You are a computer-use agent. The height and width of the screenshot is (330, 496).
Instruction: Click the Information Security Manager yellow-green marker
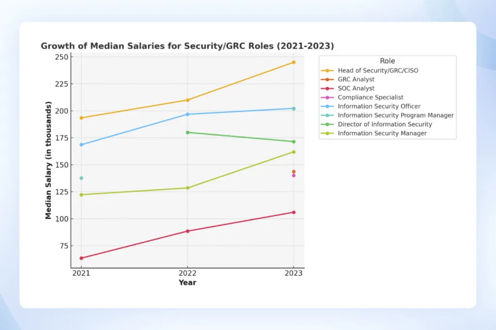click(x=327, y=133)
